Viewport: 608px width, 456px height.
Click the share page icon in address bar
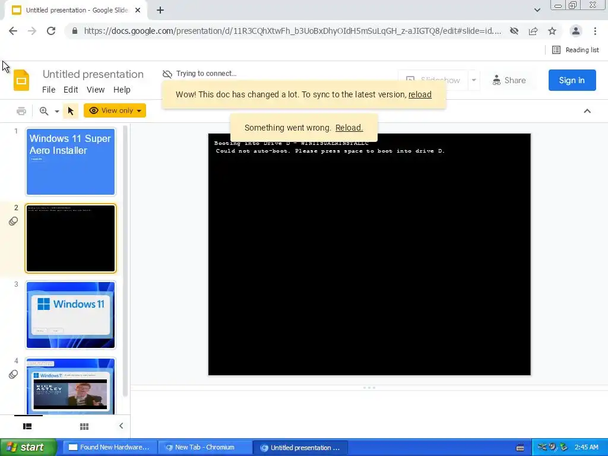(x=533, y=31)
